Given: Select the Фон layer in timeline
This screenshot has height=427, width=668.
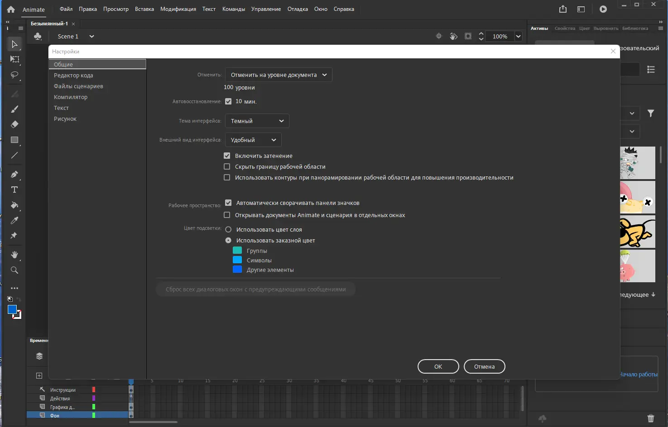Looking at the screenshot, I should pyautogui.click(x=77, y=415).
